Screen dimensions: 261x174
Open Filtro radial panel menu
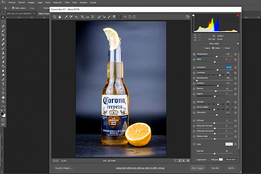pos(238,44)
